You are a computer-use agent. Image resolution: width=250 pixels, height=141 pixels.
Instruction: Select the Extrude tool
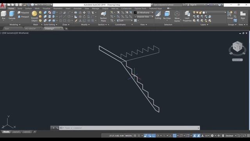click(x=12, y=15)
